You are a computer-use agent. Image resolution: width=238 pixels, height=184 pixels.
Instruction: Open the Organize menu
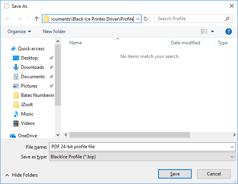(x=19, y=32)
